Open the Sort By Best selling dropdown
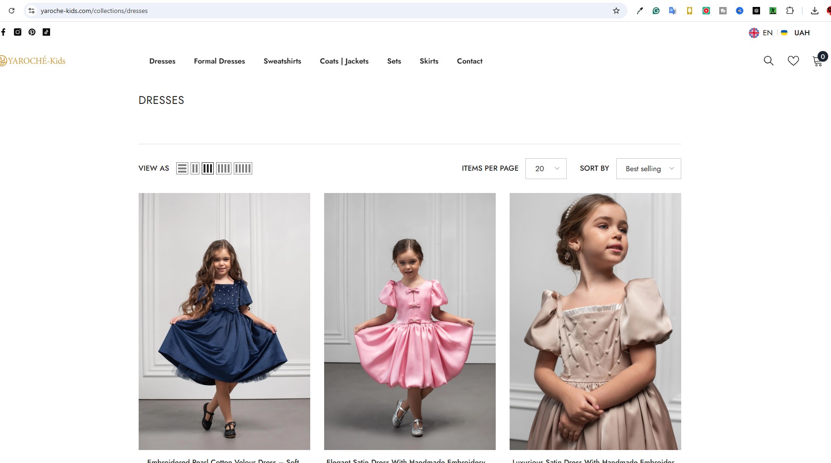 tap(648, 168)
